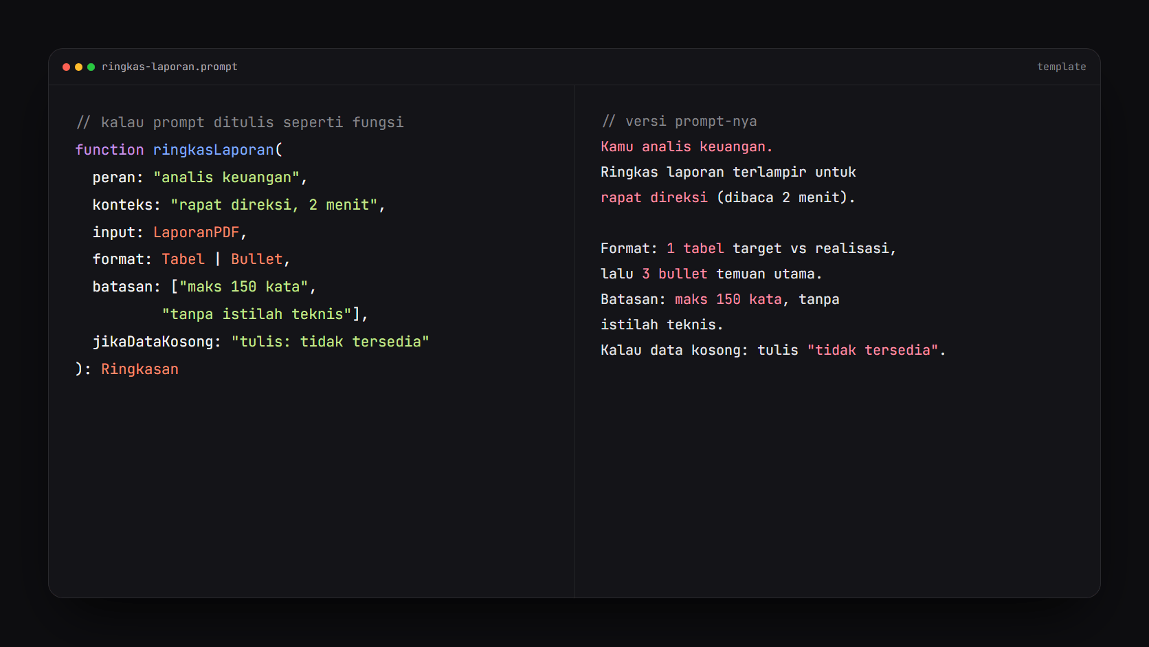
Task: Click the string "maks 150 kata"
Action: [244, 287]
